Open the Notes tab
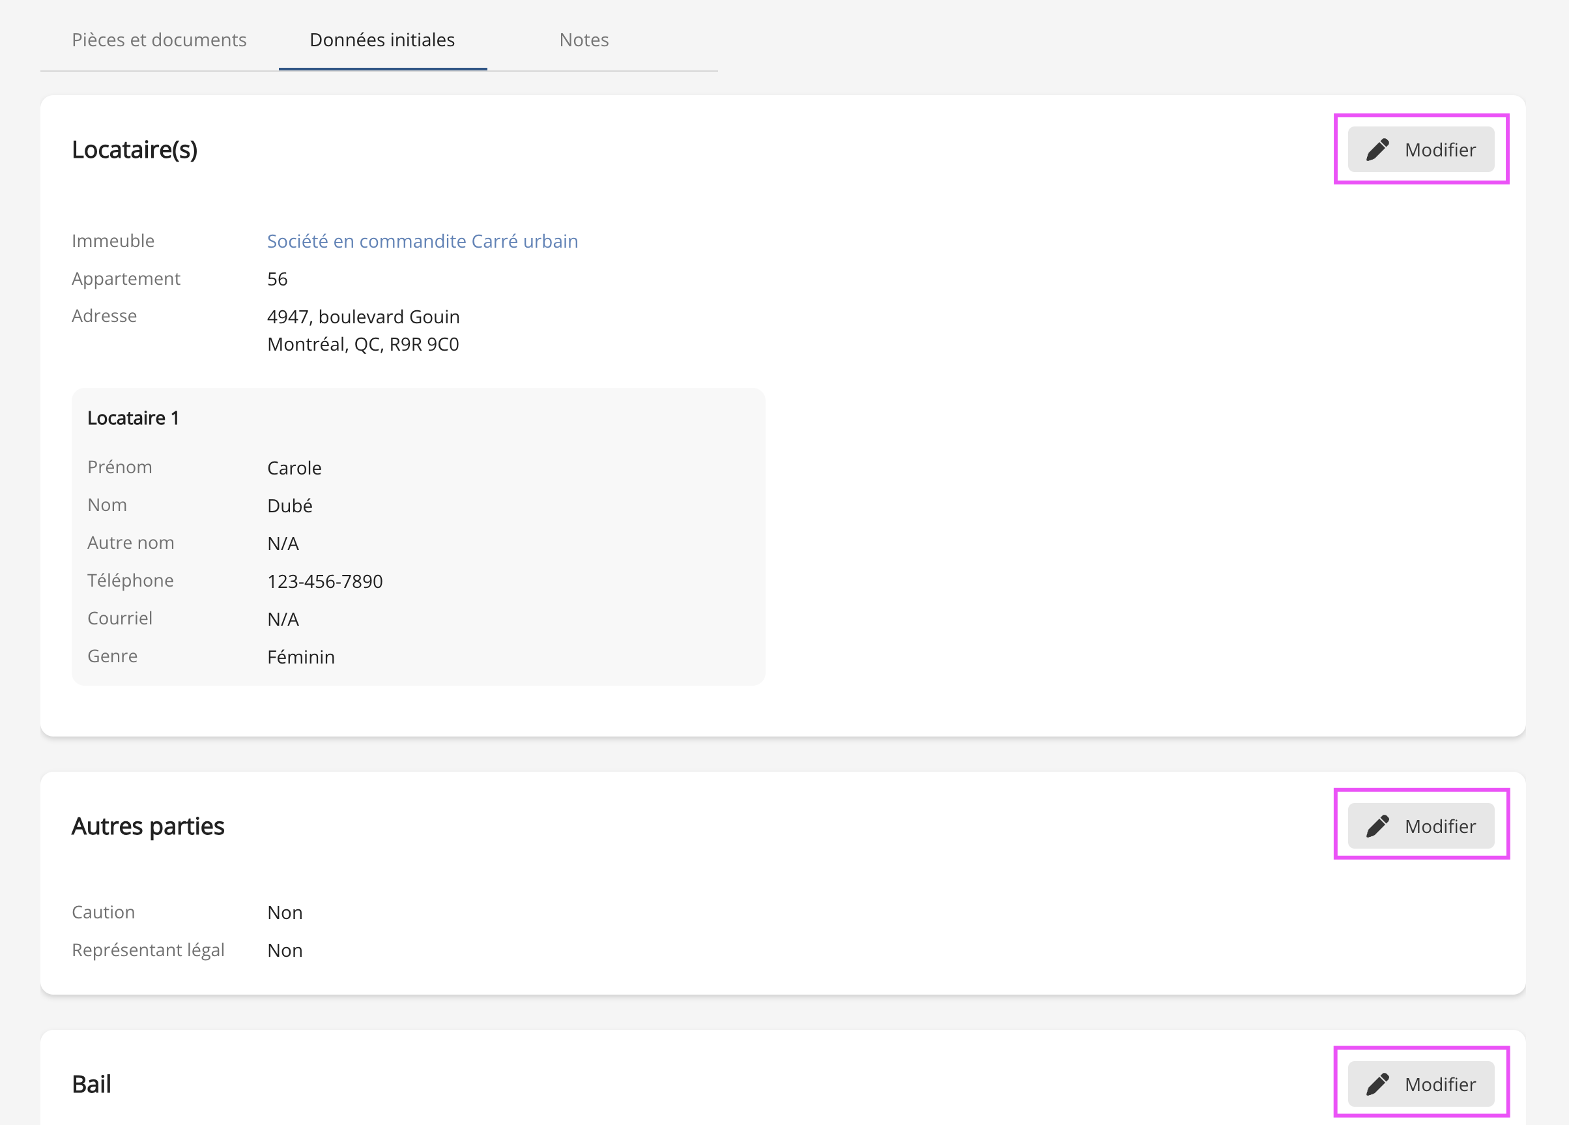Image resolution: width=1569 pixels, height=1125 pixels. [584, 40]
